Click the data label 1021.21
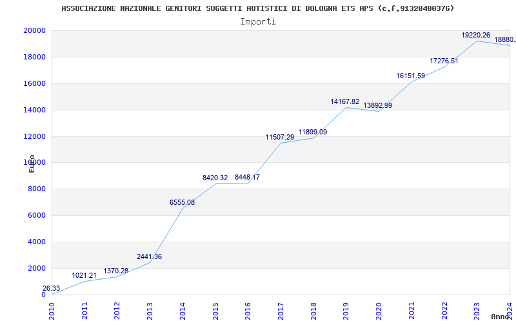Image resolution: width=516 pixels, height=323 pixels. click(x=84, y=275)
